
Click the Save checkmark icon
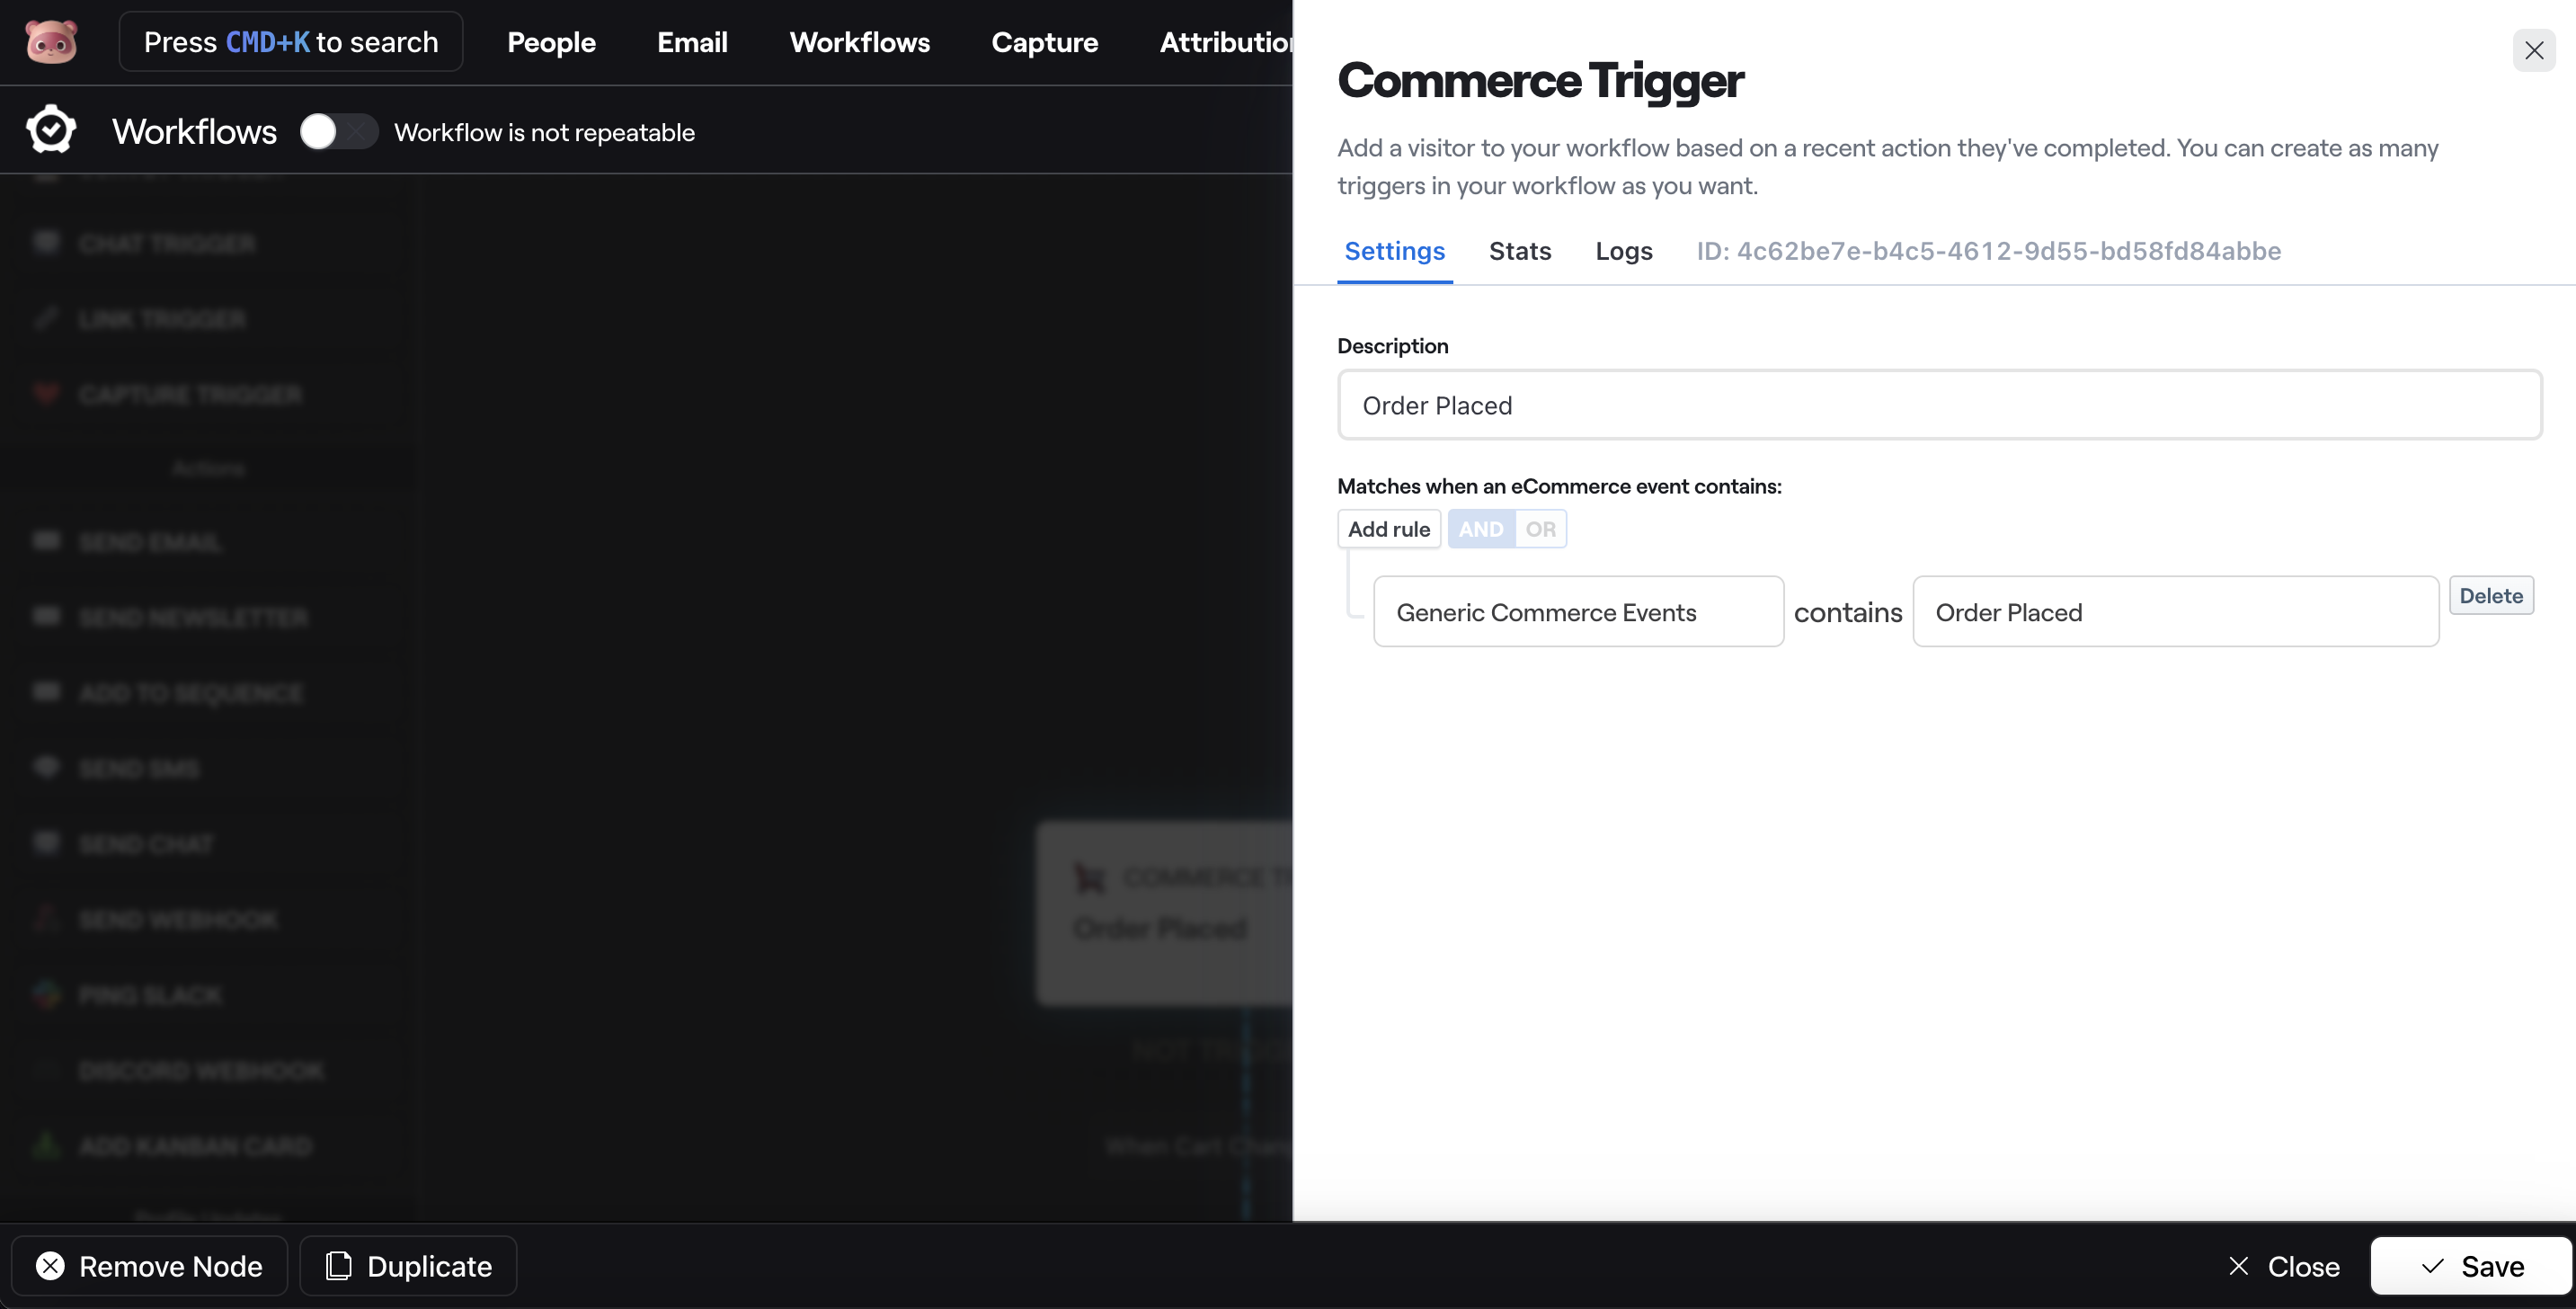coord(2432,1266)
